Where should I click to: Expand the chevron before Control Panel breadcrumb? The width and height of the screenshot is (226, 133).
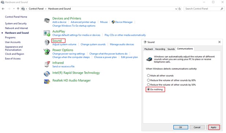point(26,9)
